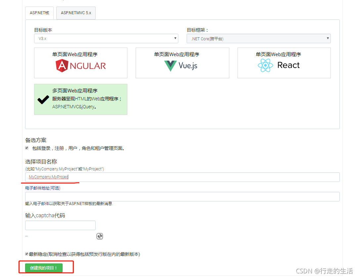The width and height of the screenshot is (358, 277).
Task: Click the 输入captcha代码 heading
Action: click(45, 216)
